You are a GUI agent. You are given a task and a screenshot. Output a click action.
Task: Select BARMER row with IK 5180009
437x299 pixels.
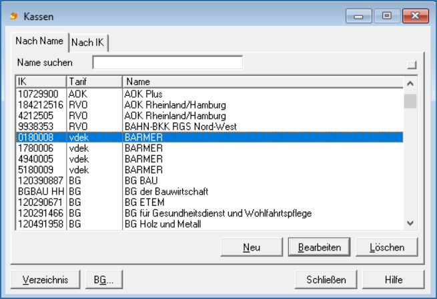point(209,170)
